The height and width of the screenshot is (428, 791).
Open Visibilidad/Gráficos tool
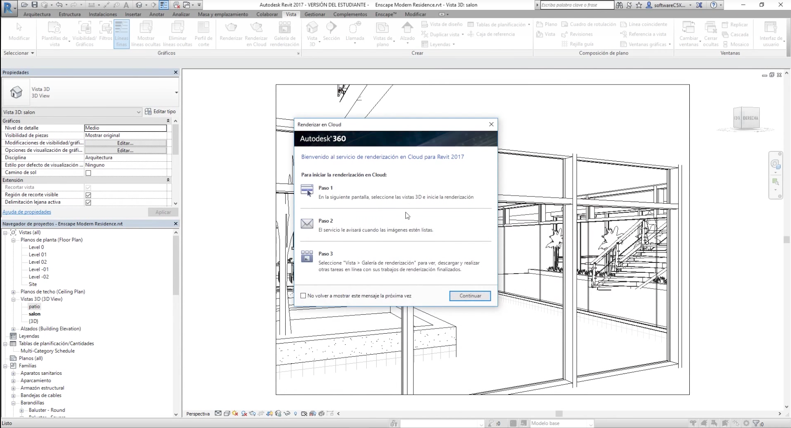point(84,34)
